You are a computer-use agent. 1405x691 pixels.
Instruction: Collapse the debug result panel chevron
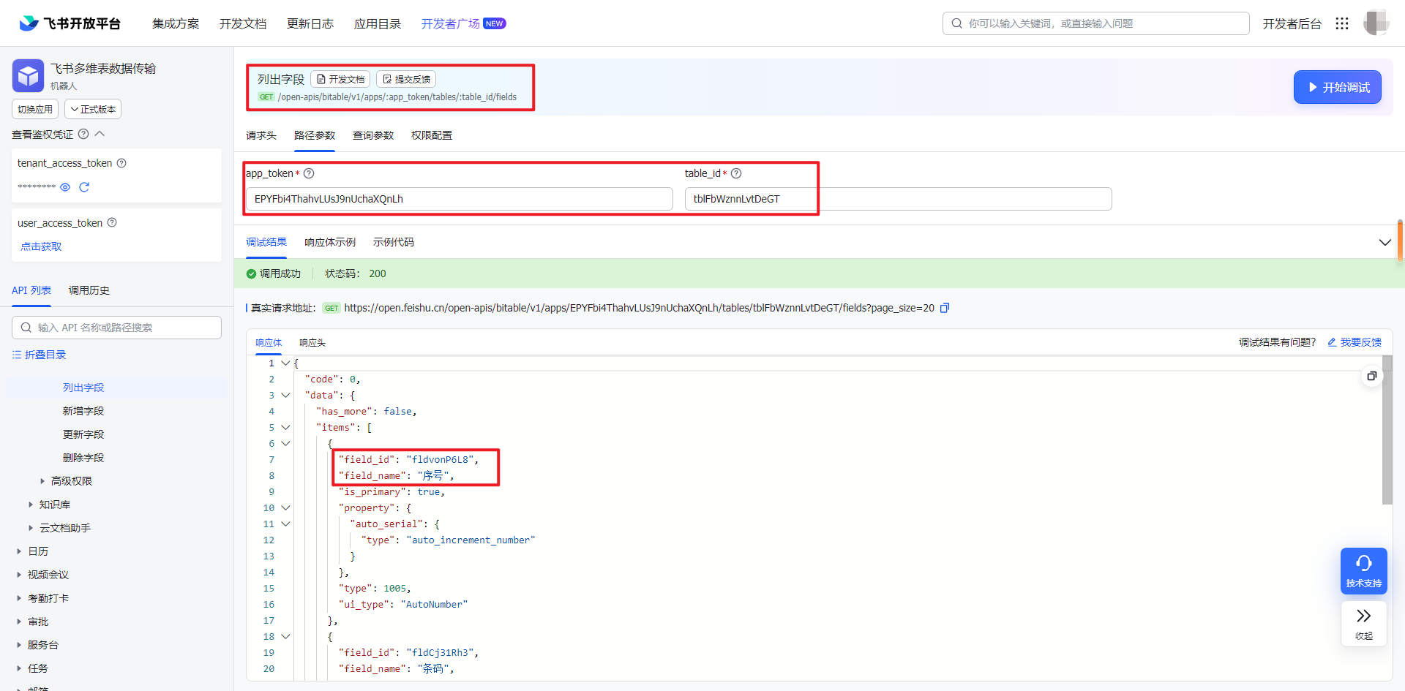tap(1385, 242)
